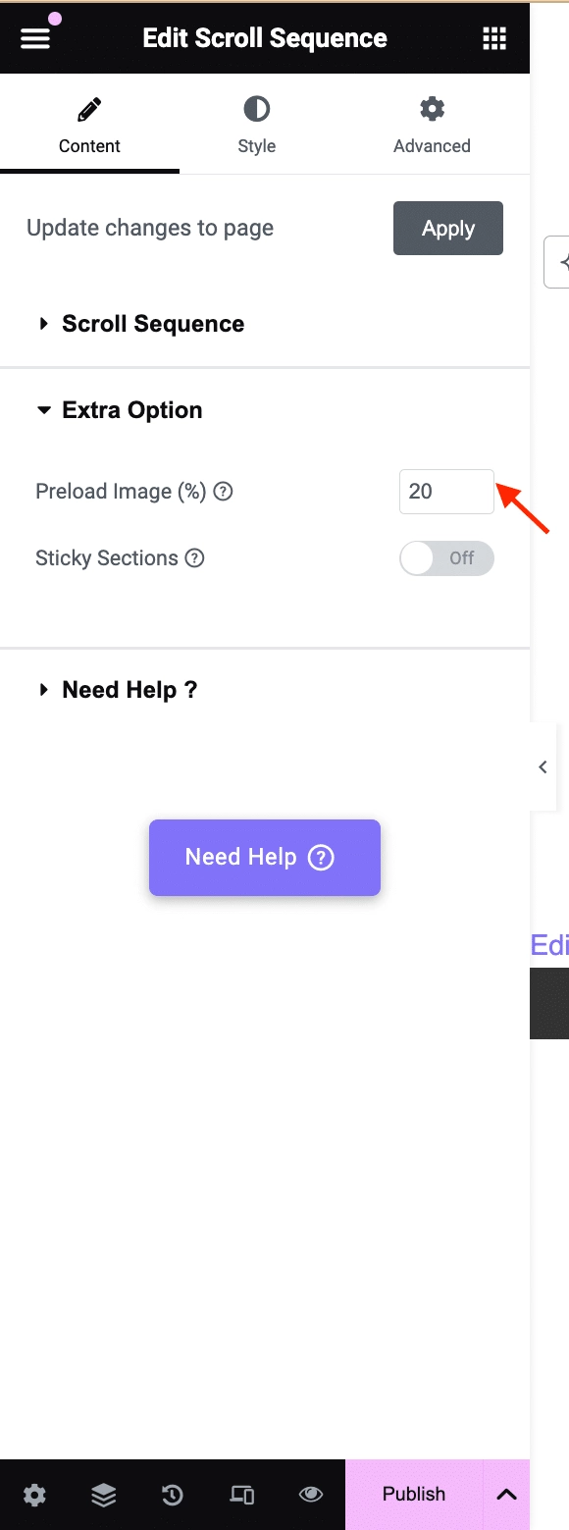Switch to the Advanced tab
Screen dimensions: 569x1530
coord(432,125)
